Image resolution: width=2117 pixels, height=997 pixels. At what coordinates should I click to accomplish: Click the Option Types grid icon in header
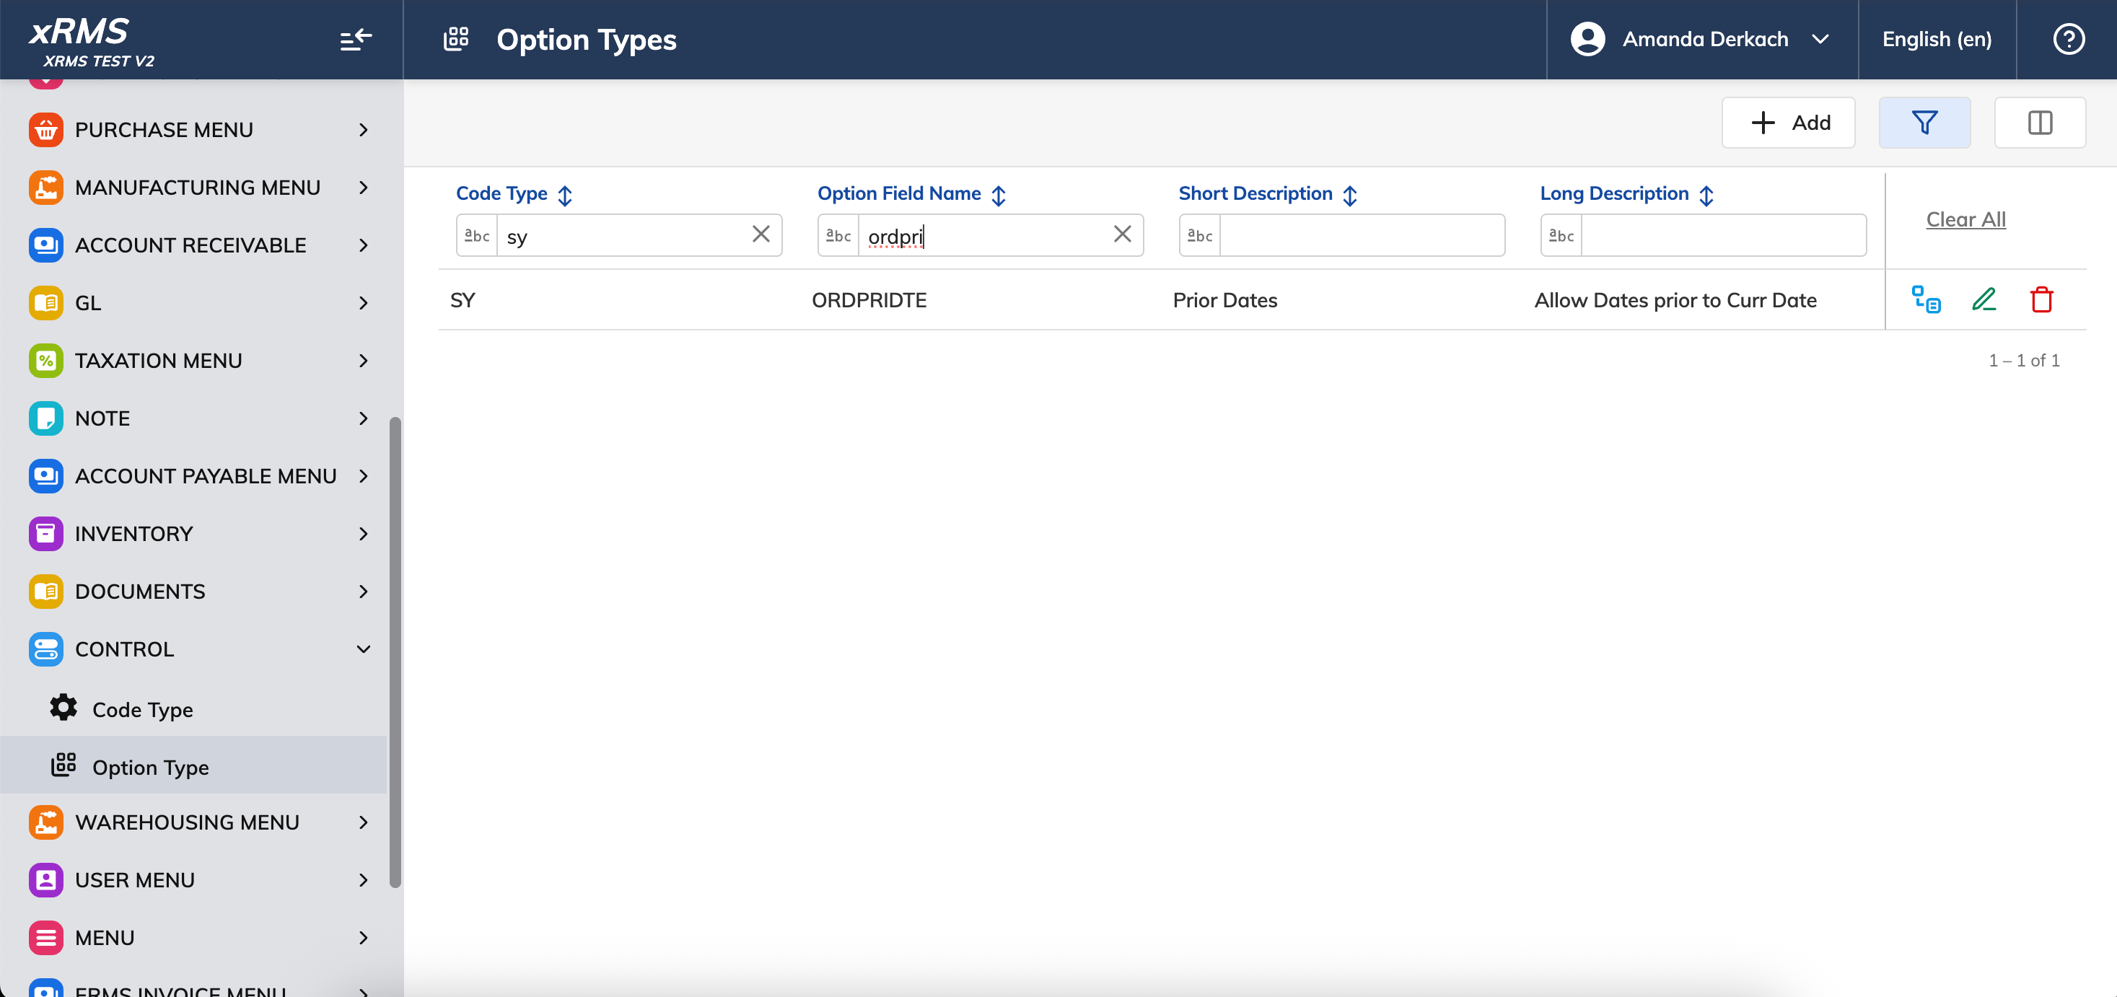[x=456, y=39]
